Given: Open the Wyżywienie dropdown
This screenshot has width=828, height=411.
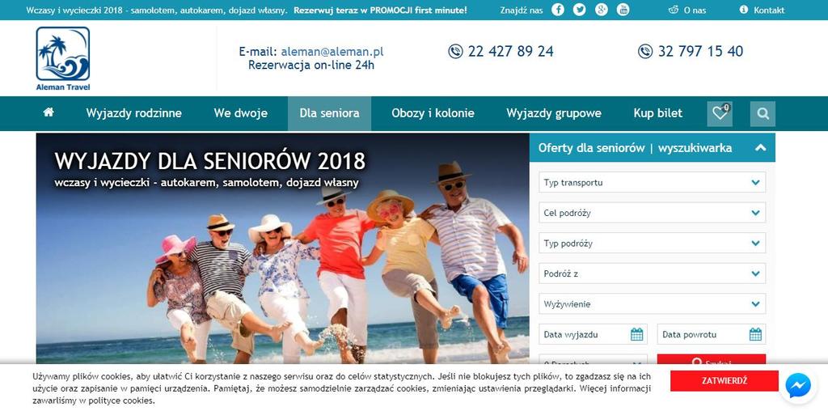Looking at the screenshot, I should tap(653, 303).
